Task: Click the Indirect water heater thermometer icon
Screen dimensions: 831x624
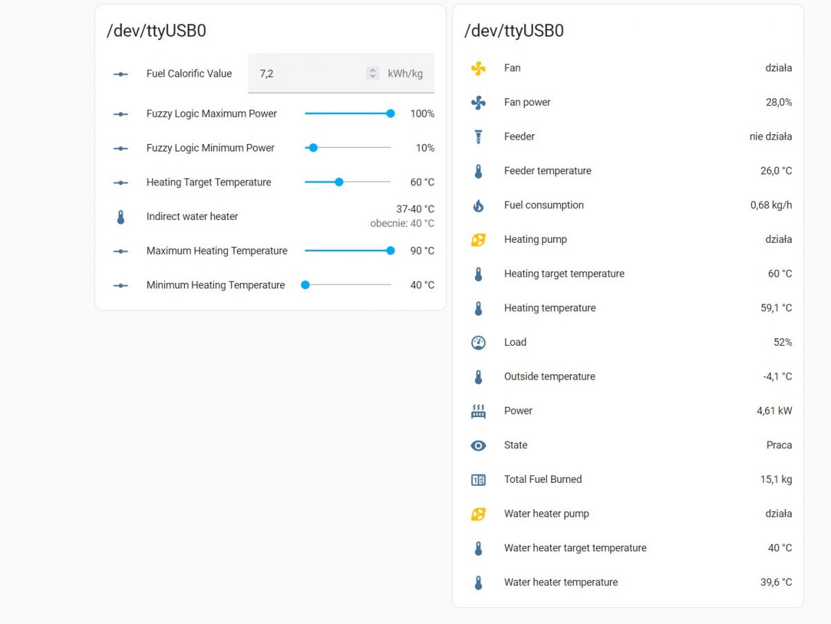Action: click(120, 217)
